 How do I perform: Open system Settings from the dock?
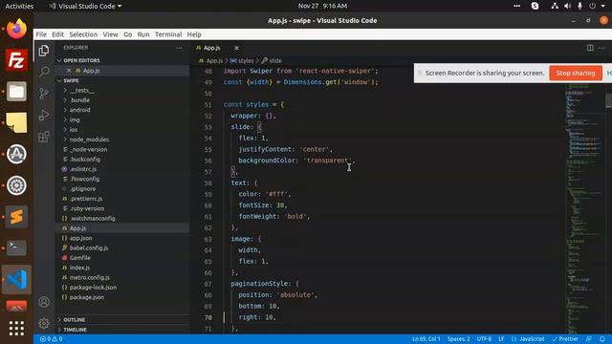tap(16, 185)
